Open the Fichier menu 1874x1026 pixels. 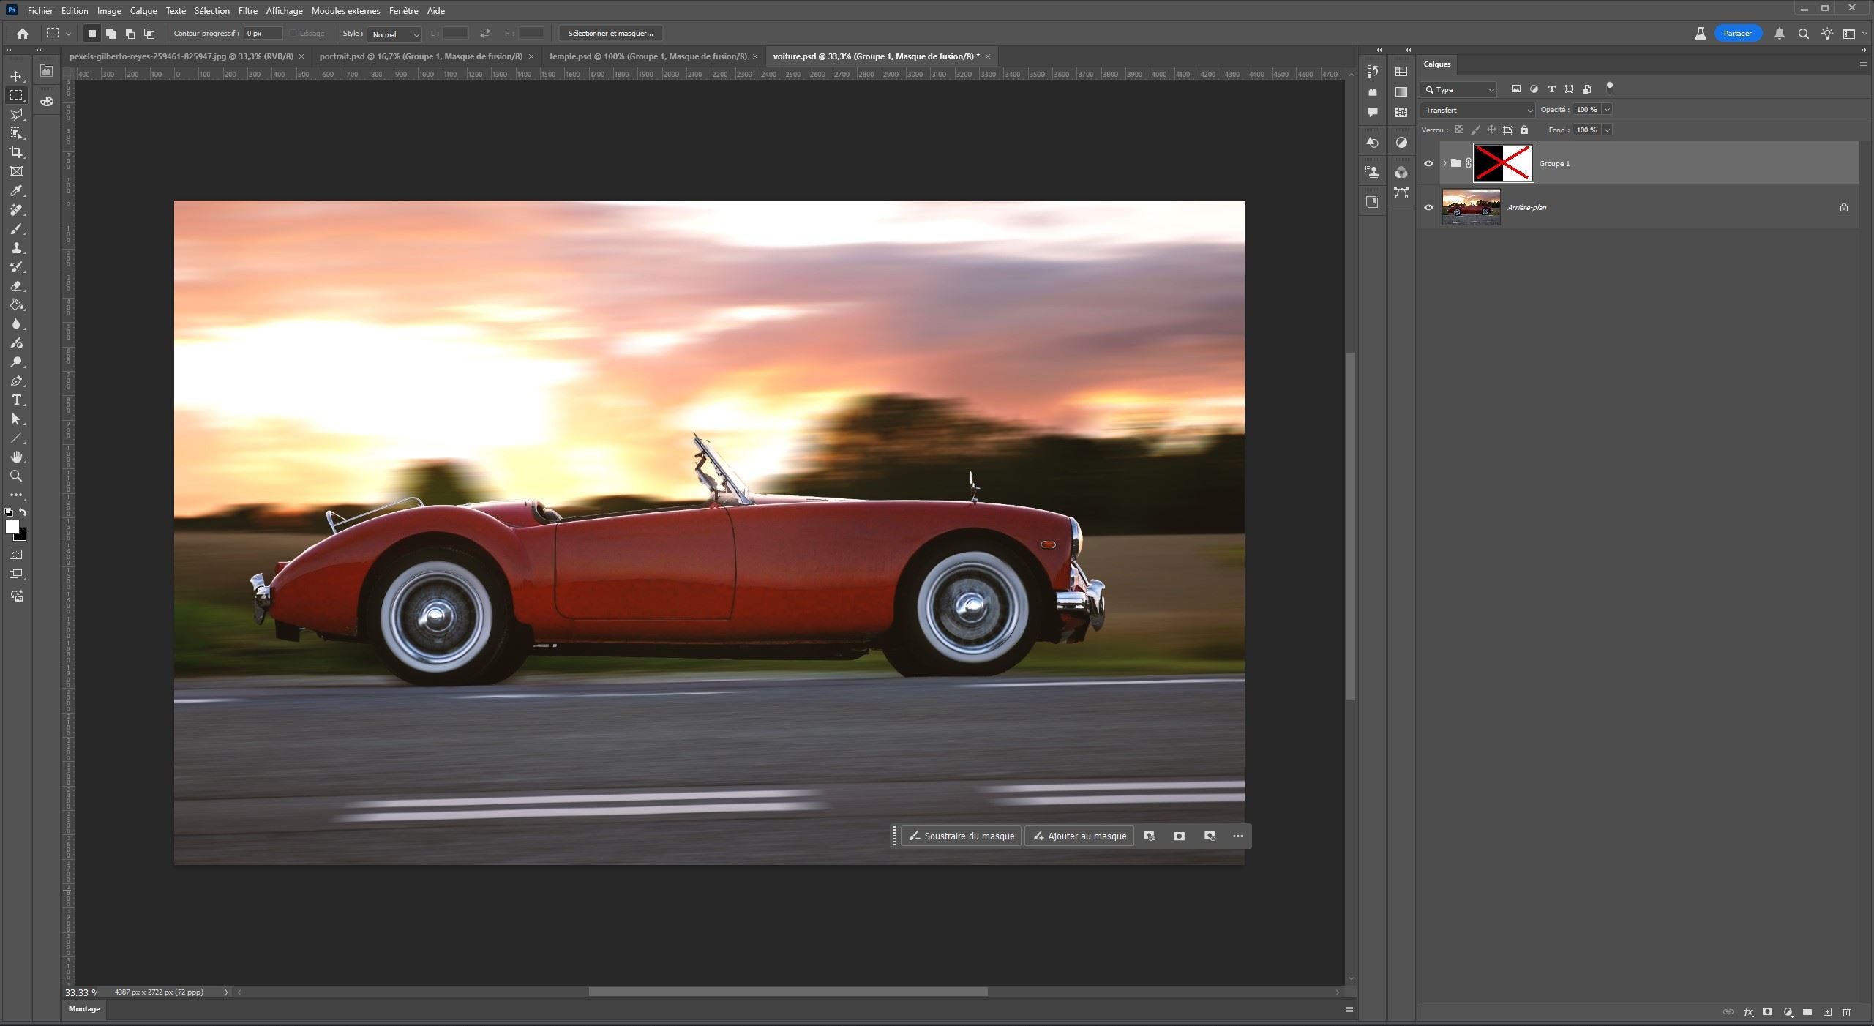tap(40, 10)
